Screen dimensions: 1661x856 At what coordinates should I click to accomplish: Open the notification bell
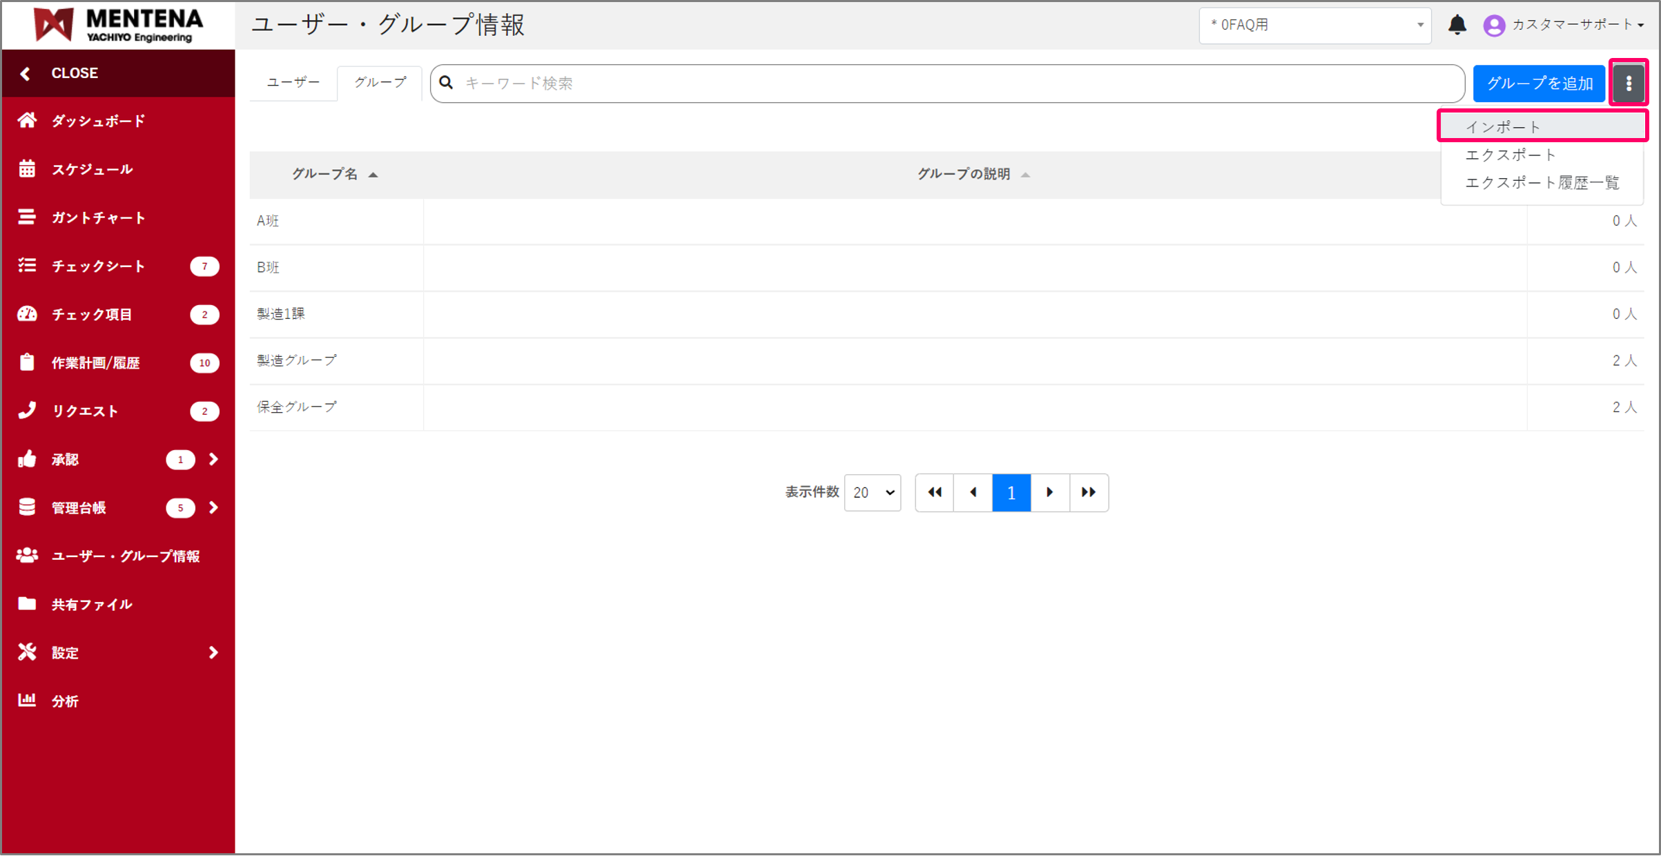tap(1457, 25)
